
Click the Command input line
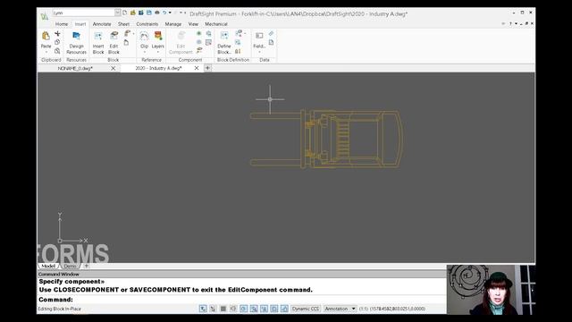pyautogui.click(x=241, y=300)
